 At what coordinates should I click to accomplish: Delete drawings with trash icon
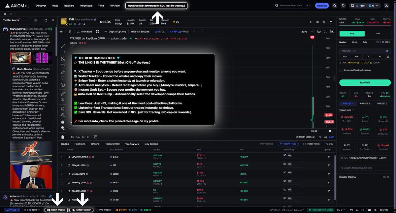pos(63,137)
